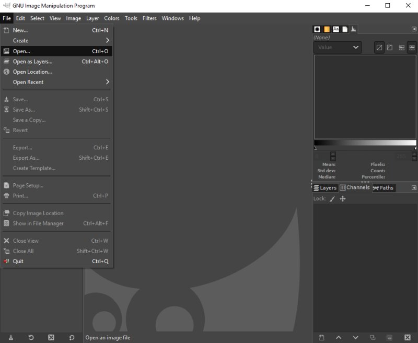Open the Image menu
Viewport: 418px width, 343px height.
point(73,18)
